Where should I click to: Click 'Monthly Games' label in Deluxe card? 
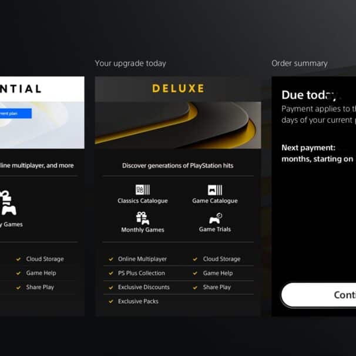pos(143,230)
